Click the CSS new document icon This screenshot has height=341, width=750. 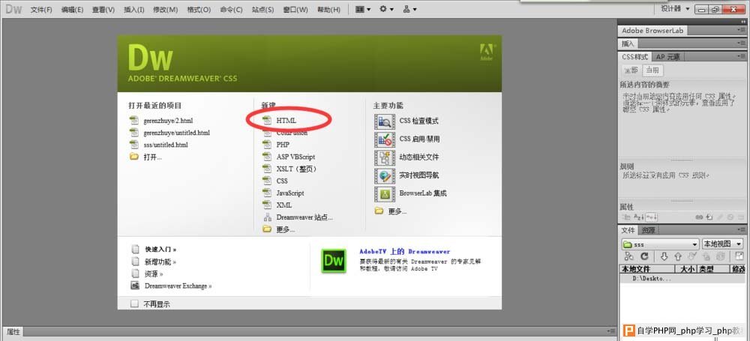(x=267, y=181)
